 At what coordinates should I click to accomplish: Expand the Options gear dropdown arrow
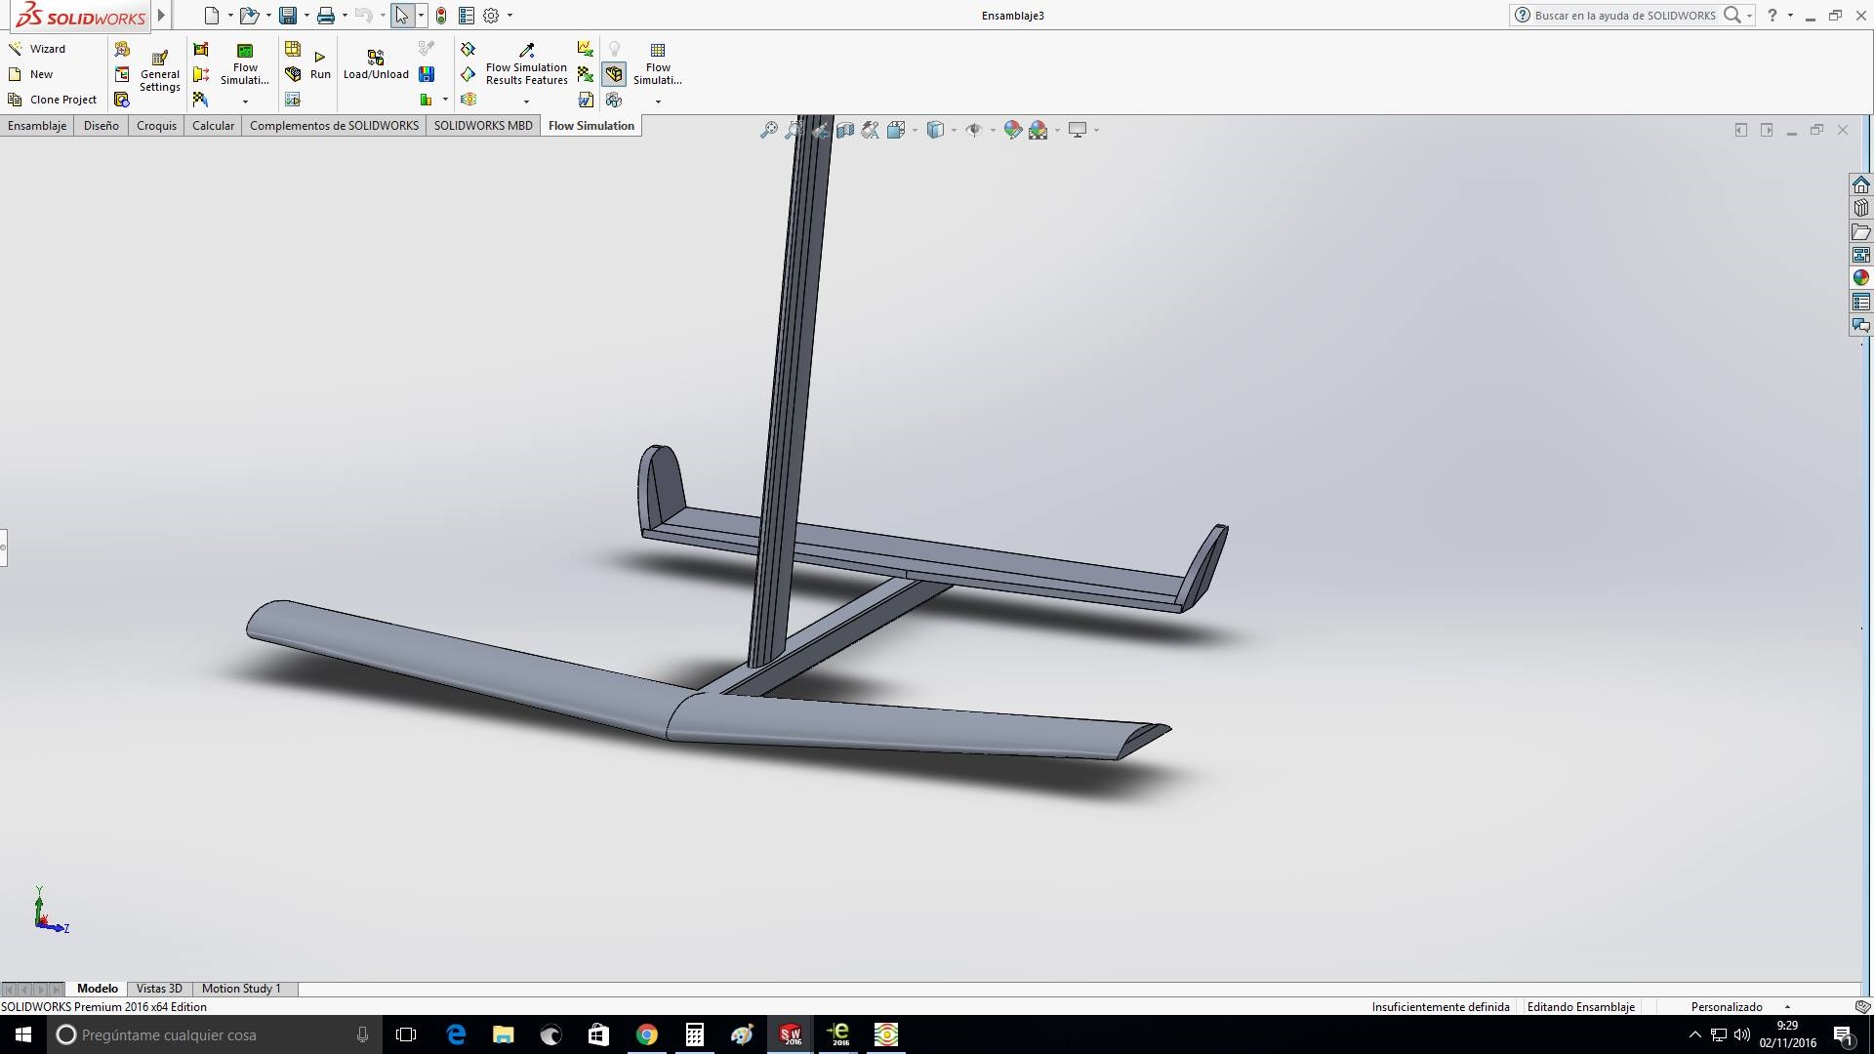click(x=509, y=16)
